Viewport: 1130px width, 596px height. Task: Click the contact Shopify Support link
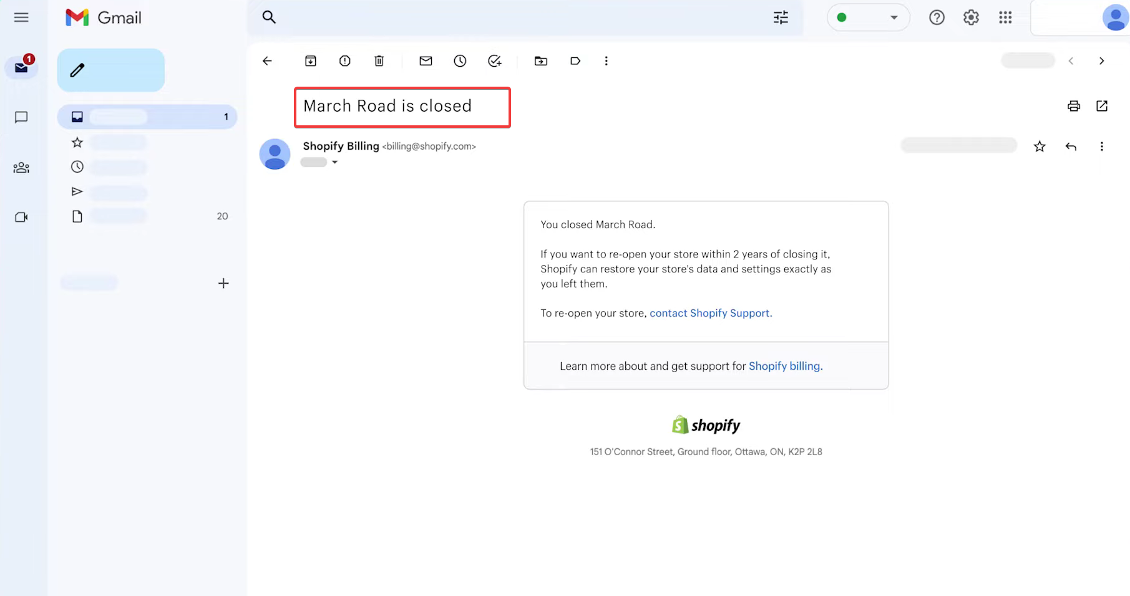pyautogui.click(x=710, y=314)
